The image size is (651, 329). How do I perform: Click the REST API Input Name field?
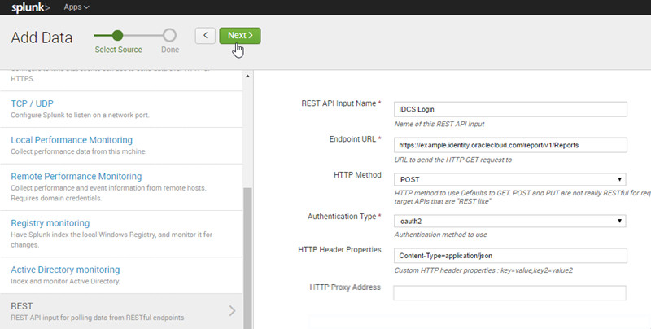click(509, 109)
